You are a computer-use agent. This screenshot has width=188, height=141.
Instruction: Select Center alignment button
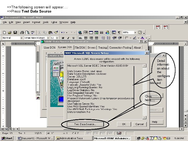[86, 38]
